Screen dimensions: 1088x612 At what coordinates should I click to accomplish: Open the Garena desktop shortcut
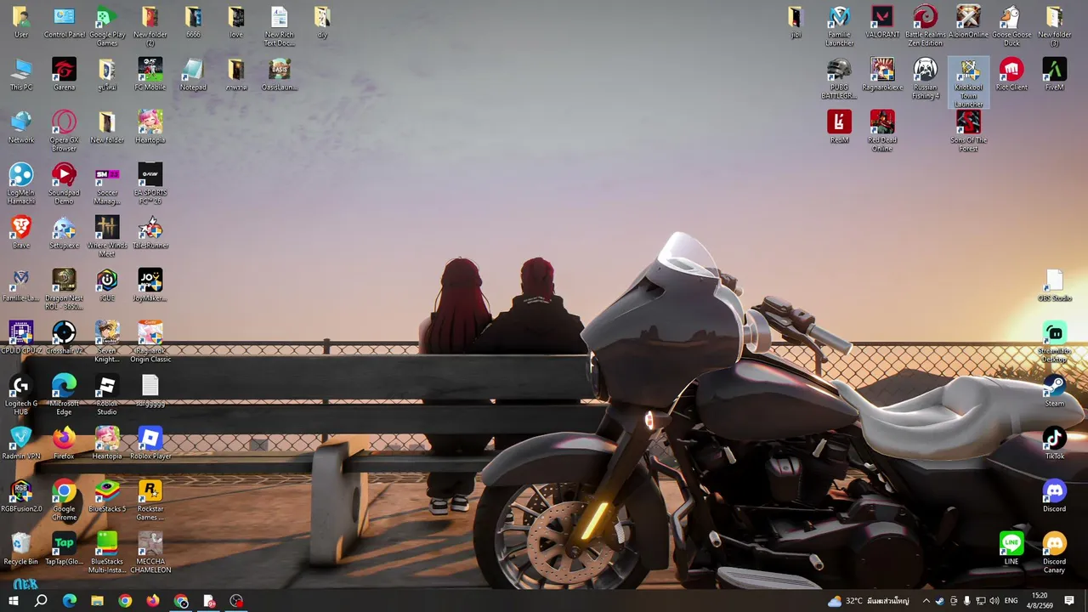click(64, 73)
